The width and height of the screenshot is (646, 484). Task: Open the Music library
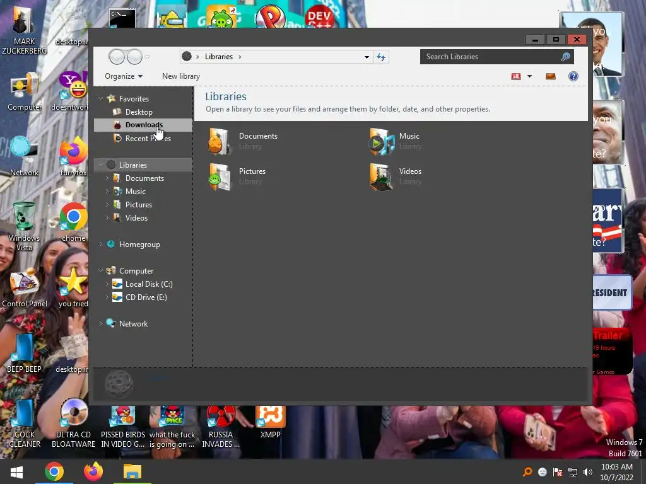396,141
